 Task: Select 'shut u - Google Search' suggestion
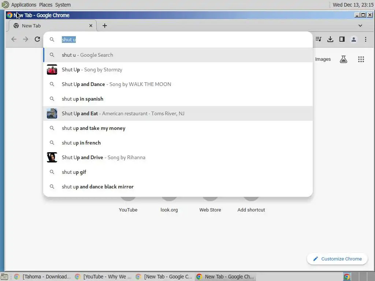(178, 55)
